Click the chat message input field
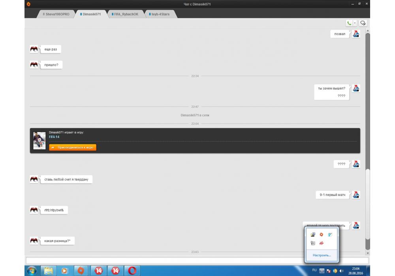Viewport: 395px width, 276px height. coord(197,260)
